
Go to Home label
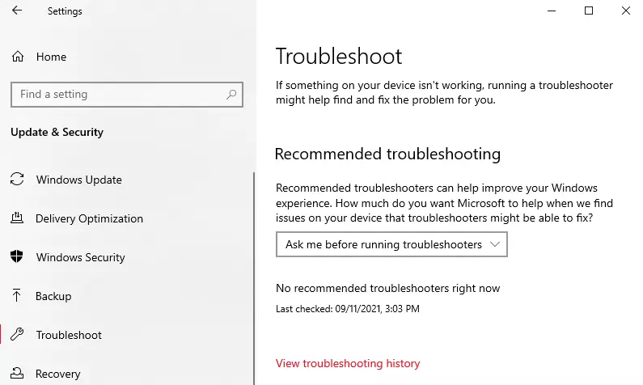coord(51,57)
